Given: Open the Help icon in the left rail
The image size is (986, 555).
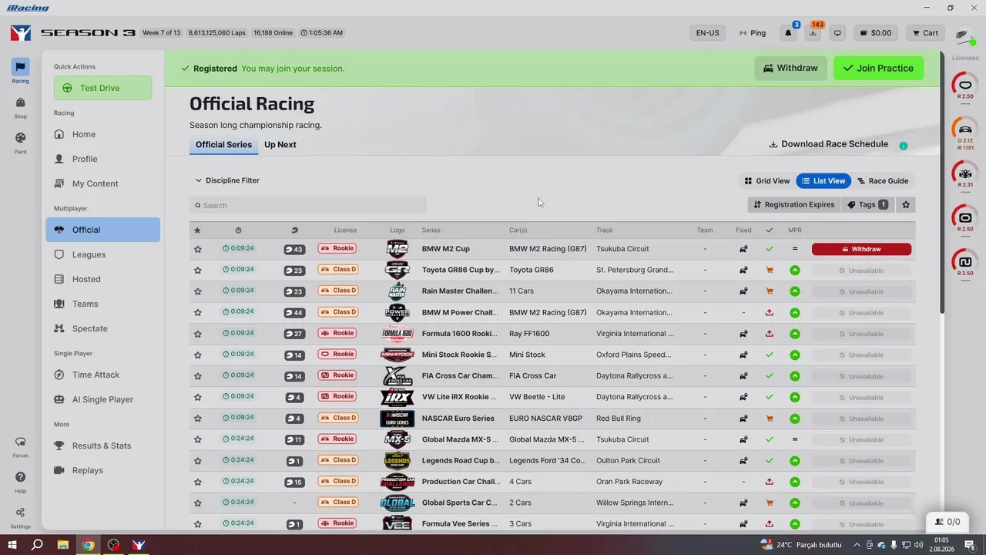Looking at the screenshot, I should (x=20, y=481).
